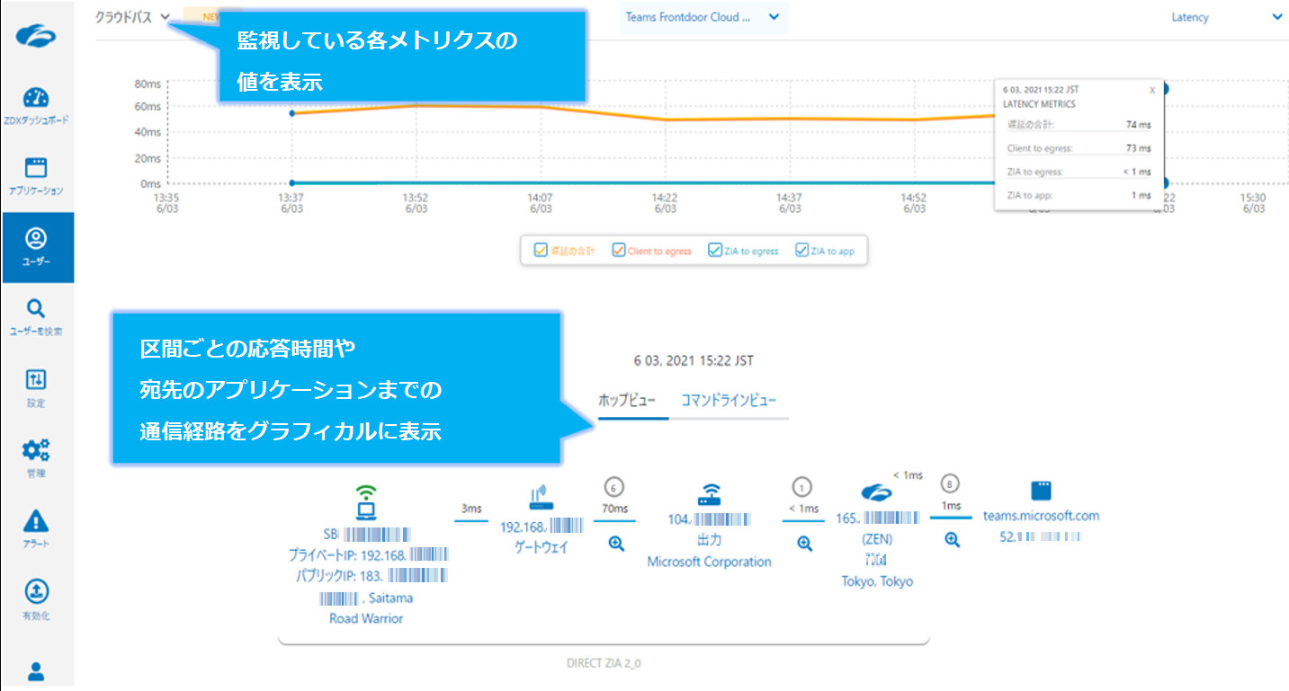Click the LATENCY METRICS tooltip heading

pyautogui.click(x=1041, y=104)
